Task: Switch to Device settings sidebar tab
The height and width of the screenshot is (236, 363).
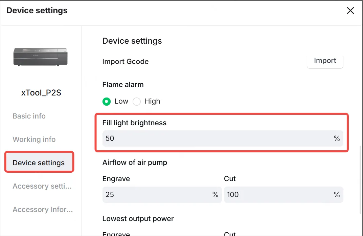Action: [39, 163]
